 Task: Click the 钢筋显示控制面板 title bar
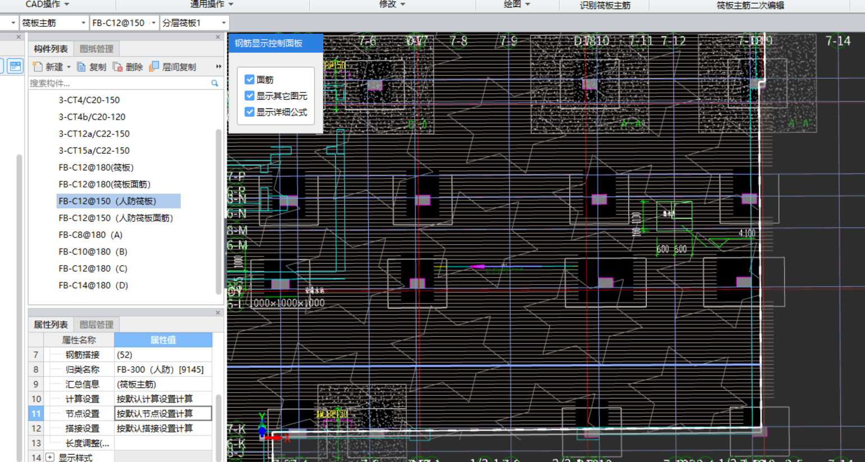[275, 43]
